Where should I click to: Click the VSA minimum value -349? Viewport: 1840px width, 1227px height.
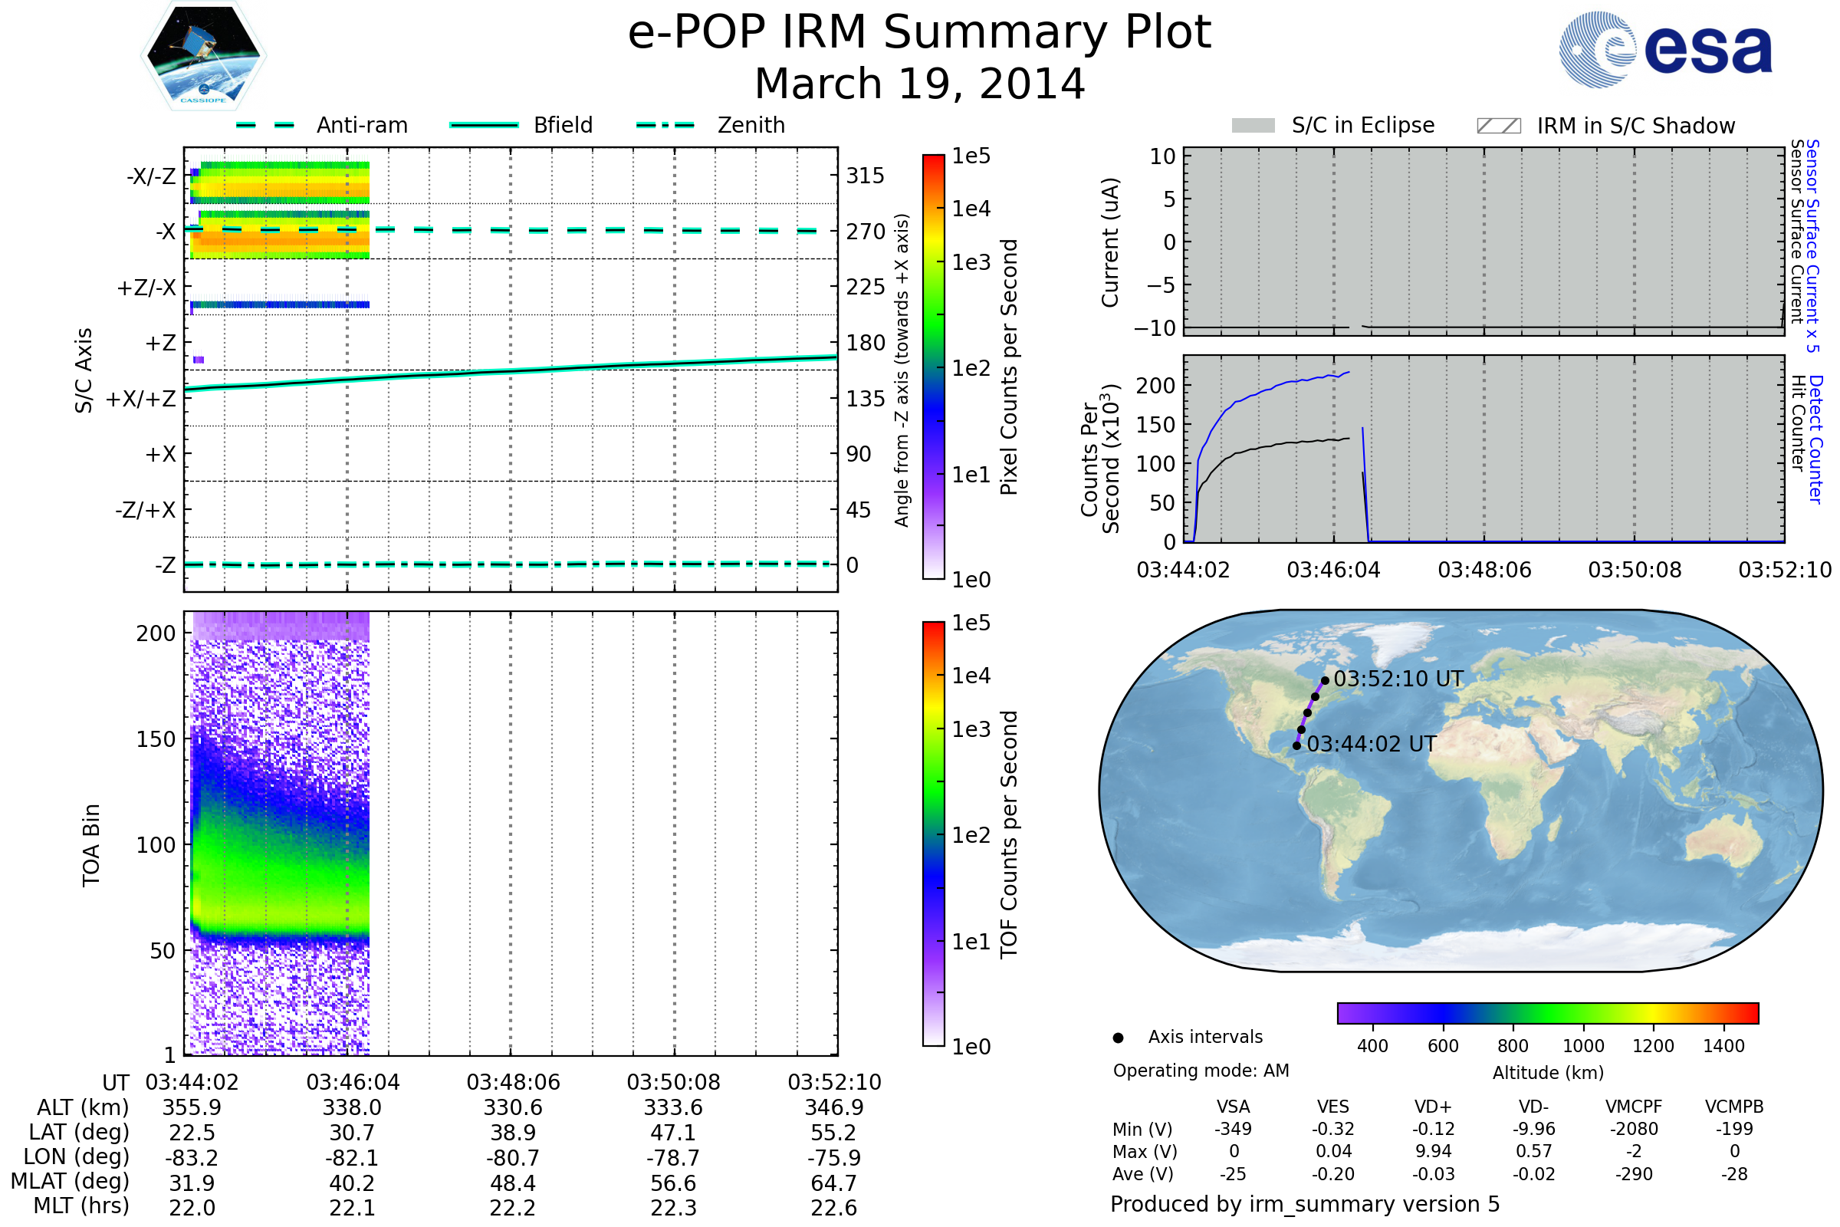pos(1233,1129)
